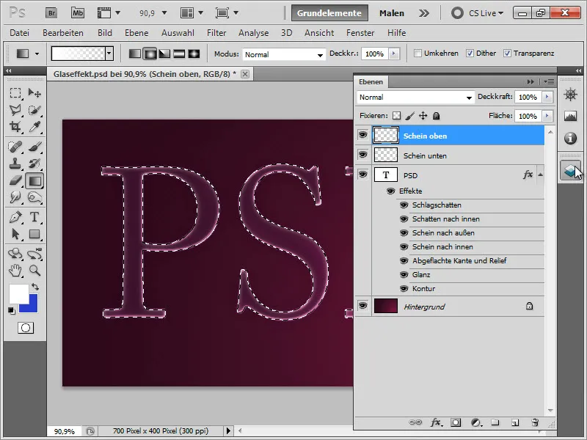Launch Mini Bridge
587x440 pixels.
78,13
